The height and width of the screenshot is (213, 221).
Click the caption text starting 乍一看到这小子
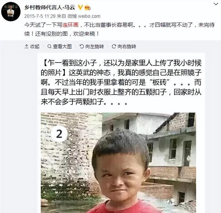pos(121,82)
